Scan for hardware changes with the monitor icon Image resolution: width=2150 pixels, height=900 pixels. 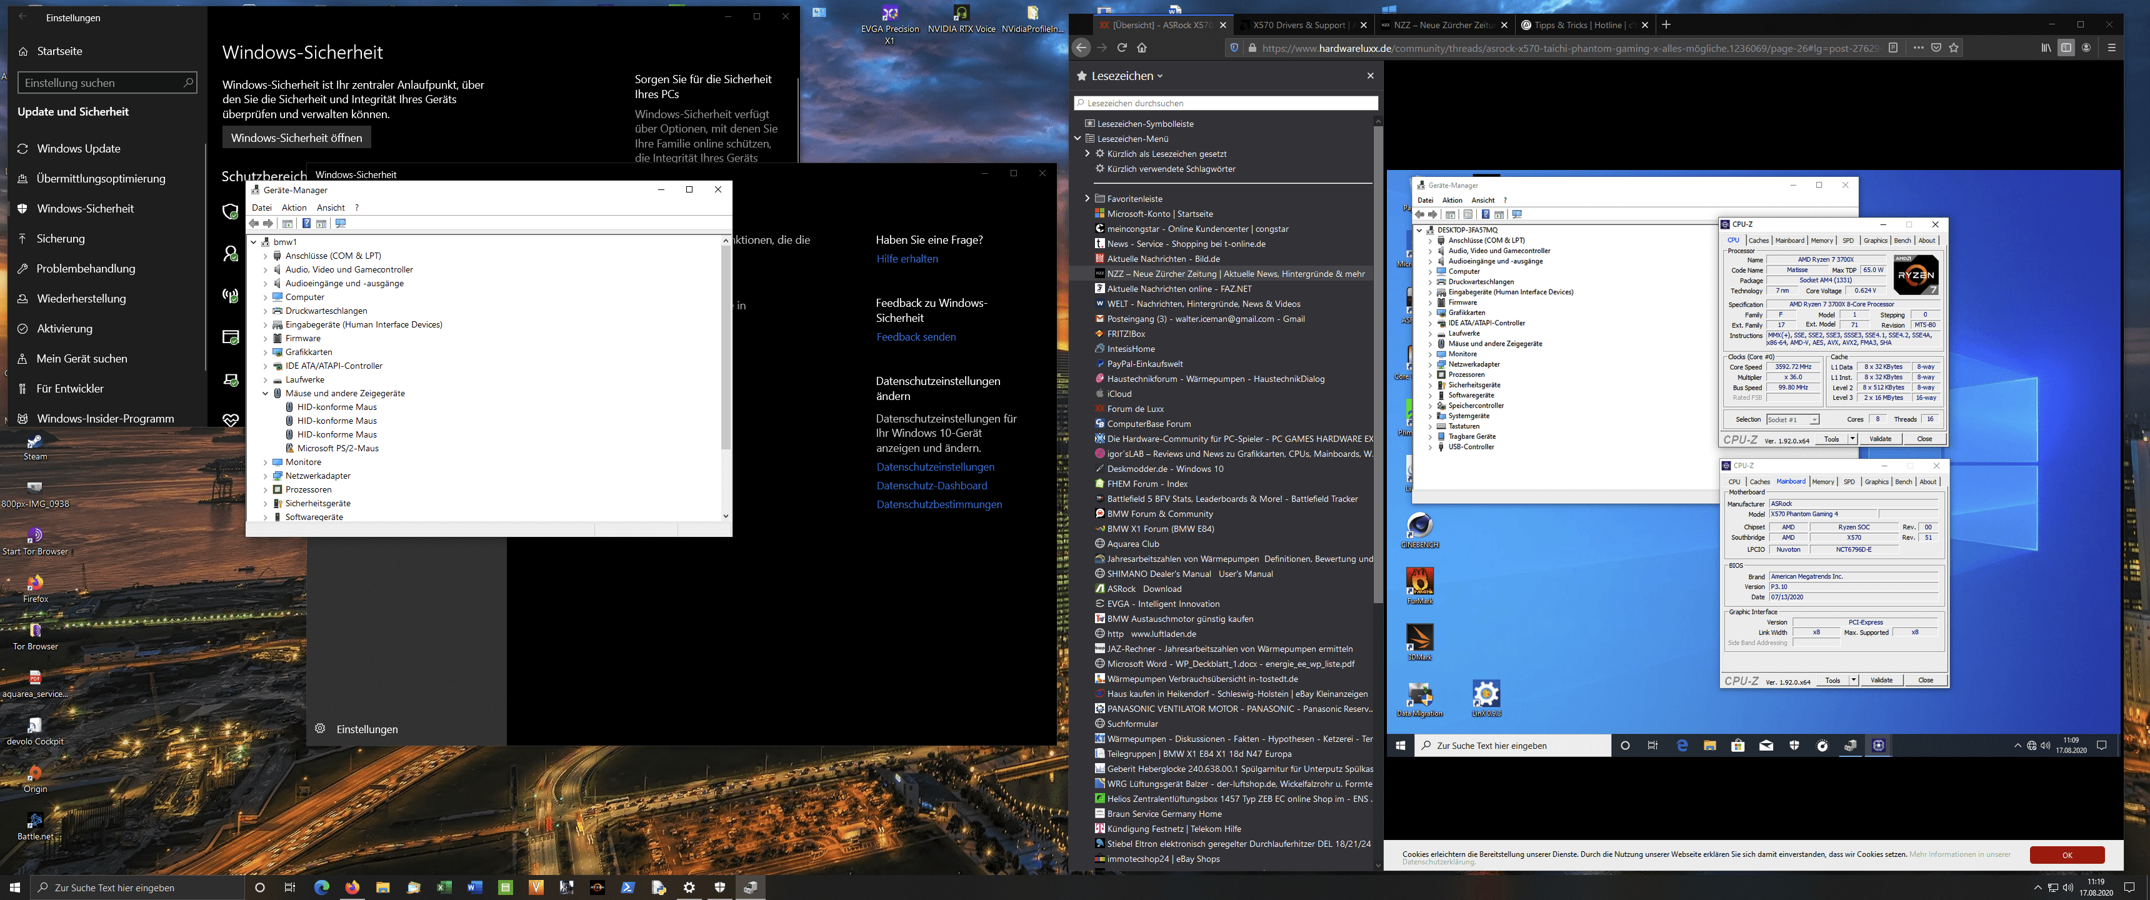[341, 224]
